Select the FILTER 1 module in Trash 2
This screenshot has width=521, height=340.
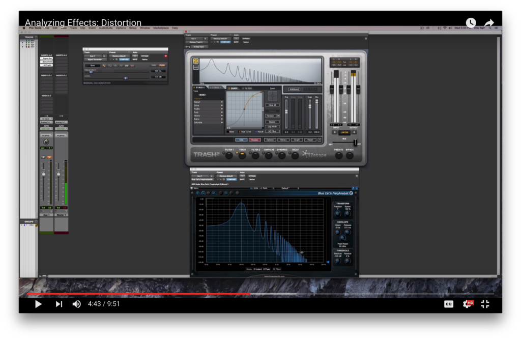pos(229,155)
